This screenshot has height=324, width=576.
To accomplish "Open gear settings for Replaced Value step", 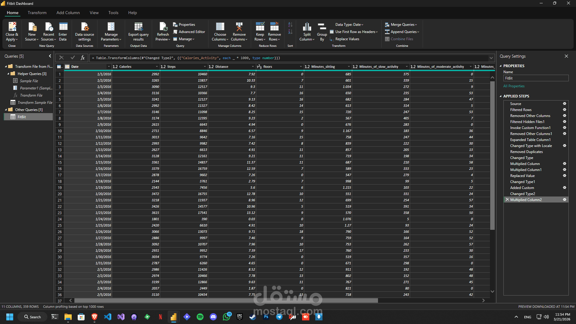I will coord(564,176).
